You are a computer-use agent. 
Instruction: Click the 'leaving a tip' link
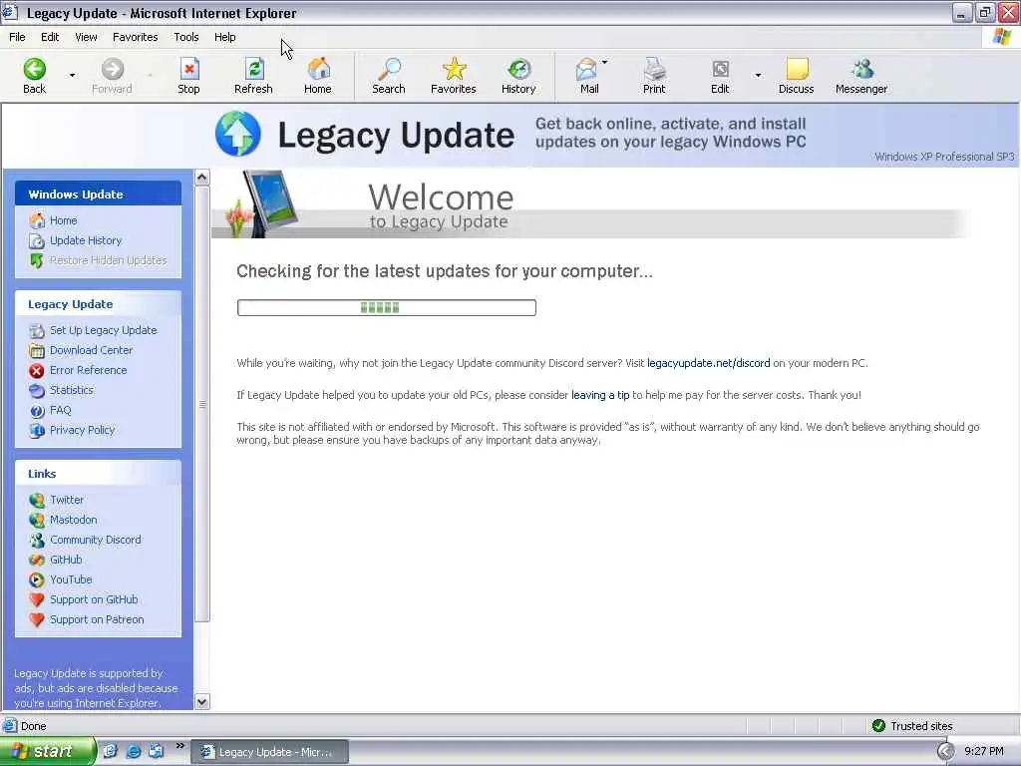pos(600,395)
